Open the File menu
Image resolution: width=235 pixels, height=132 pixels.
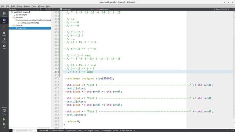click(x=3, y=6)
